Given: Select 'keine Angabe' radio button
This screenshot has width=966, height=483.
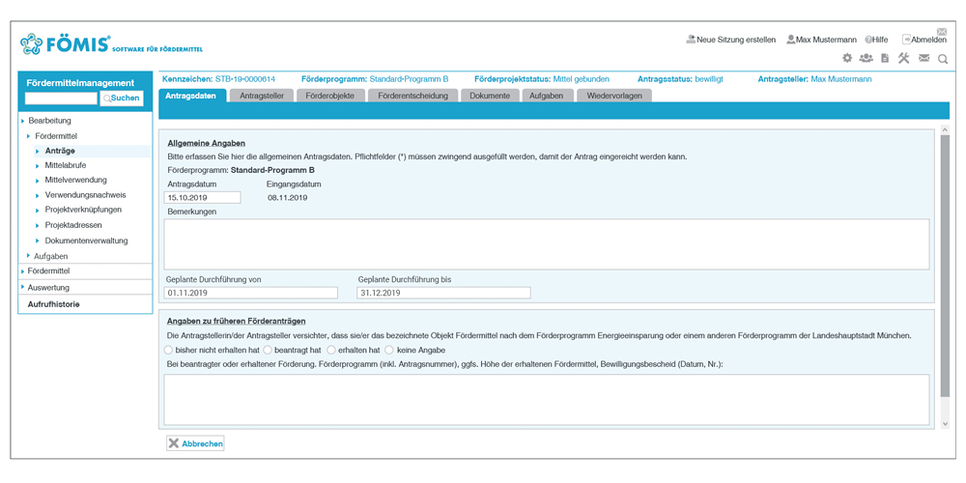Looking at the screenshot, I should click(x=388, y=350).
